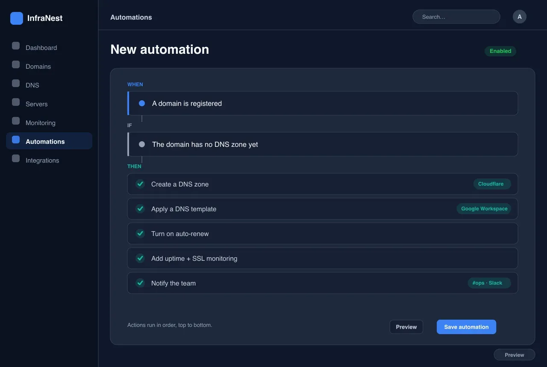Click the Automations header title
The image size is (547, 367).
[131, 17]
